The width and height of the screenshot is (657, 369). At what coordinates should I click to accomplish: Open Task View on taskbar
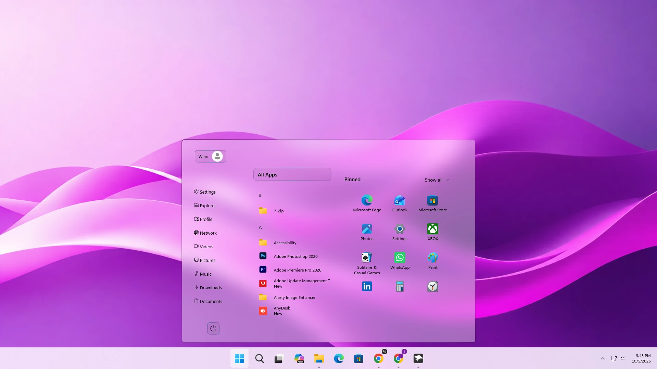pos(279,358)
